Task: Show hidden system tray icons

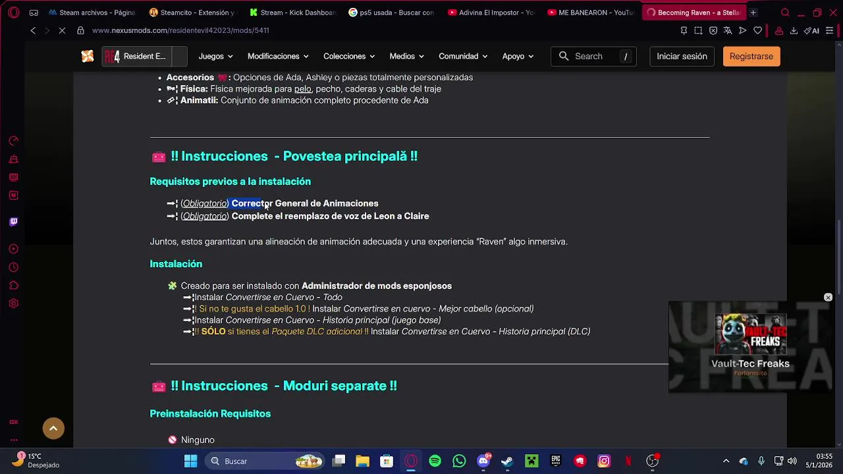Action: tap(726, 461)
